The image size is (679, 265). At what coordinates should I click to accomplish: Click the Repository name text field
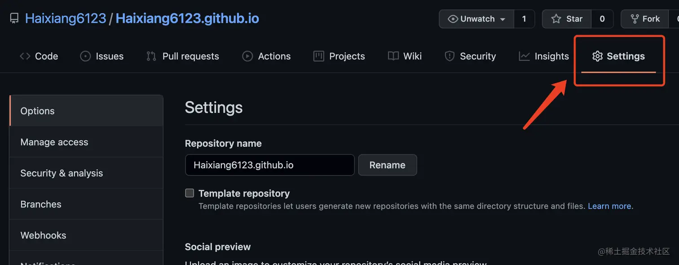tap(270, 165)
